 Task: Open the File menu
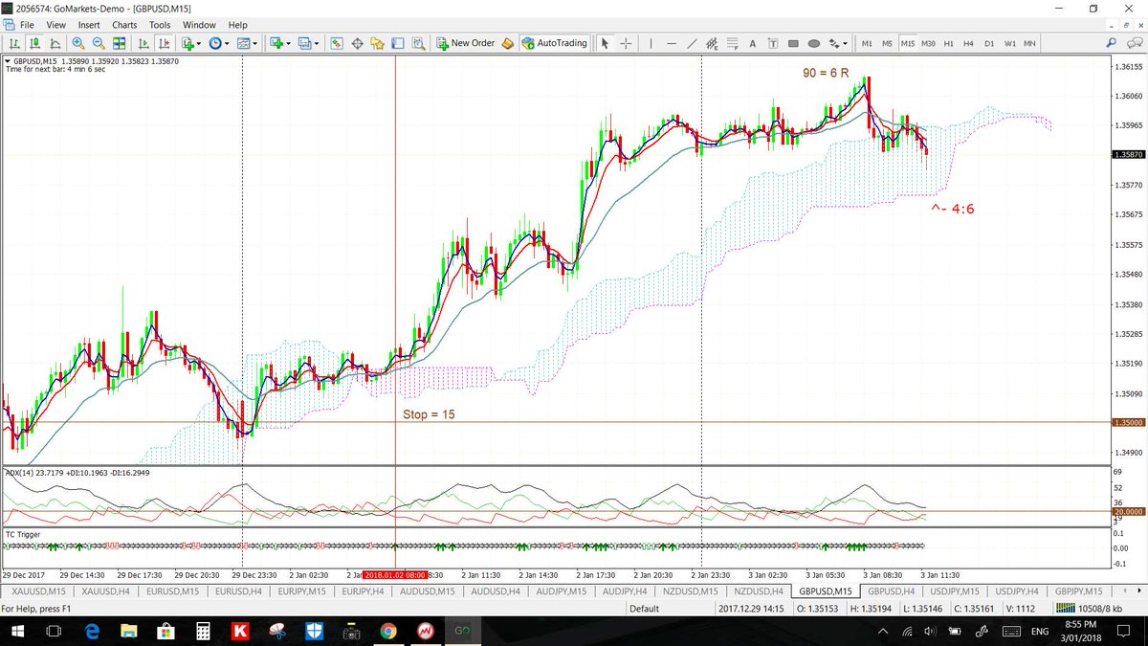(28, 25)
